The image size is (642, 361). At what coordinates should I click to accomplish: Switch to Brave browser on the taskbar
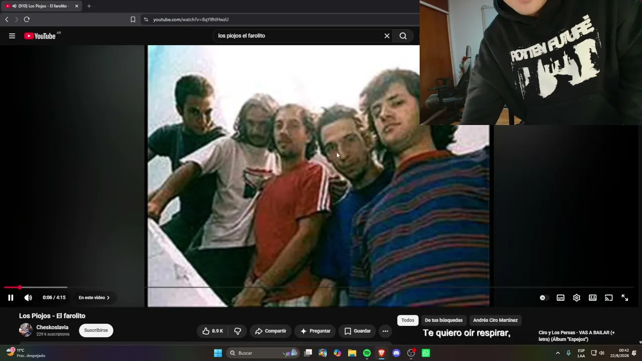382,353
